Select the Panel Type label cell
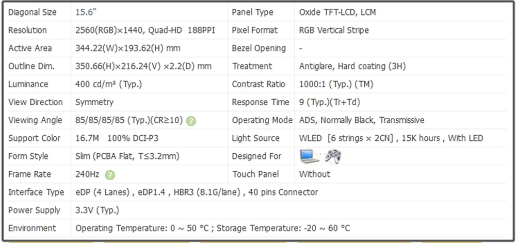This screenshot has height=243, width=516. 252,12
